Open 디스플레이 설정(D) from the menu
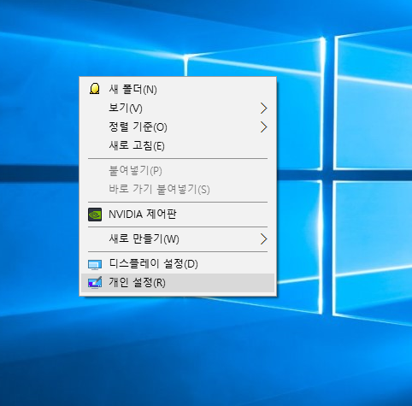The width and height of the screenshot is (412, 406). coord(178,263)
